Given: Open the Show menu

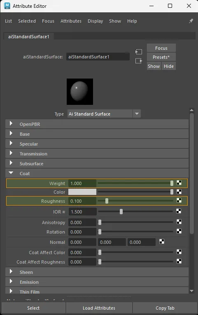Looking at the screenshot, I should (115, 21).
